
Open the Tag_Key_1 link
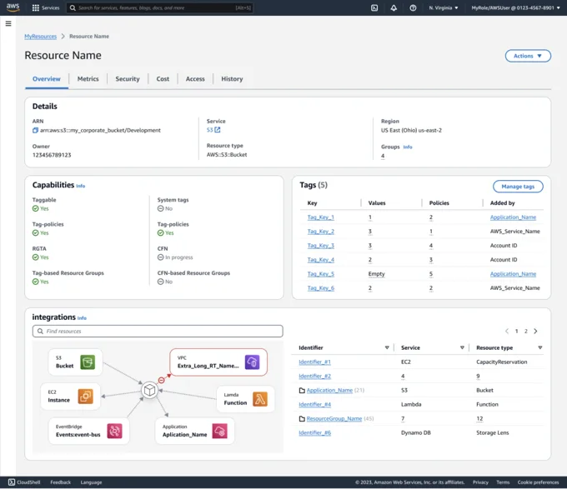(x=321, y=217)
